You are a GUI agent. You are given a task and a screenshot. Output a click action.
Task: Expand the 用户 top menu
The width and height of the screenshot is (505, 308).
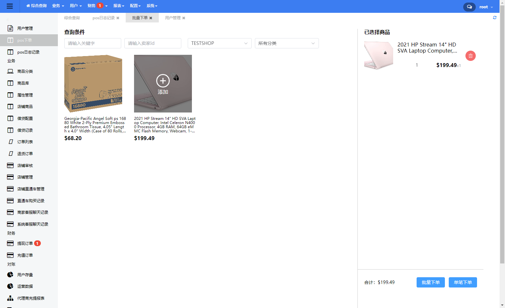(76, 6)
